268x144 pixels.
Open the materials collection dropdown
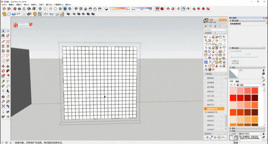251,85
